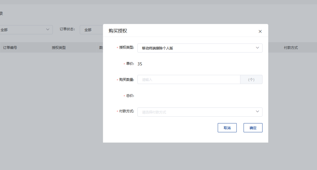317x170 pixels.
Task: Select the 授权类型 table column header
Action: [59, 48]
